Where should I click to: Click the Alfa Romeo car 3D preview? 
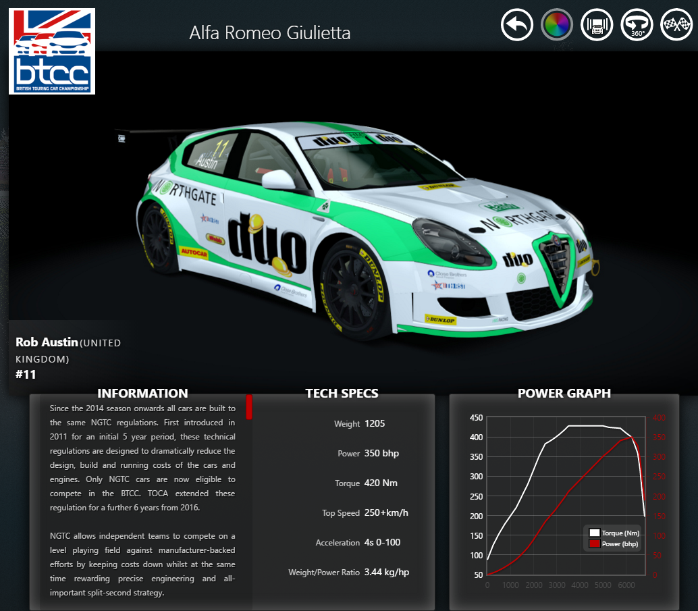356,230
